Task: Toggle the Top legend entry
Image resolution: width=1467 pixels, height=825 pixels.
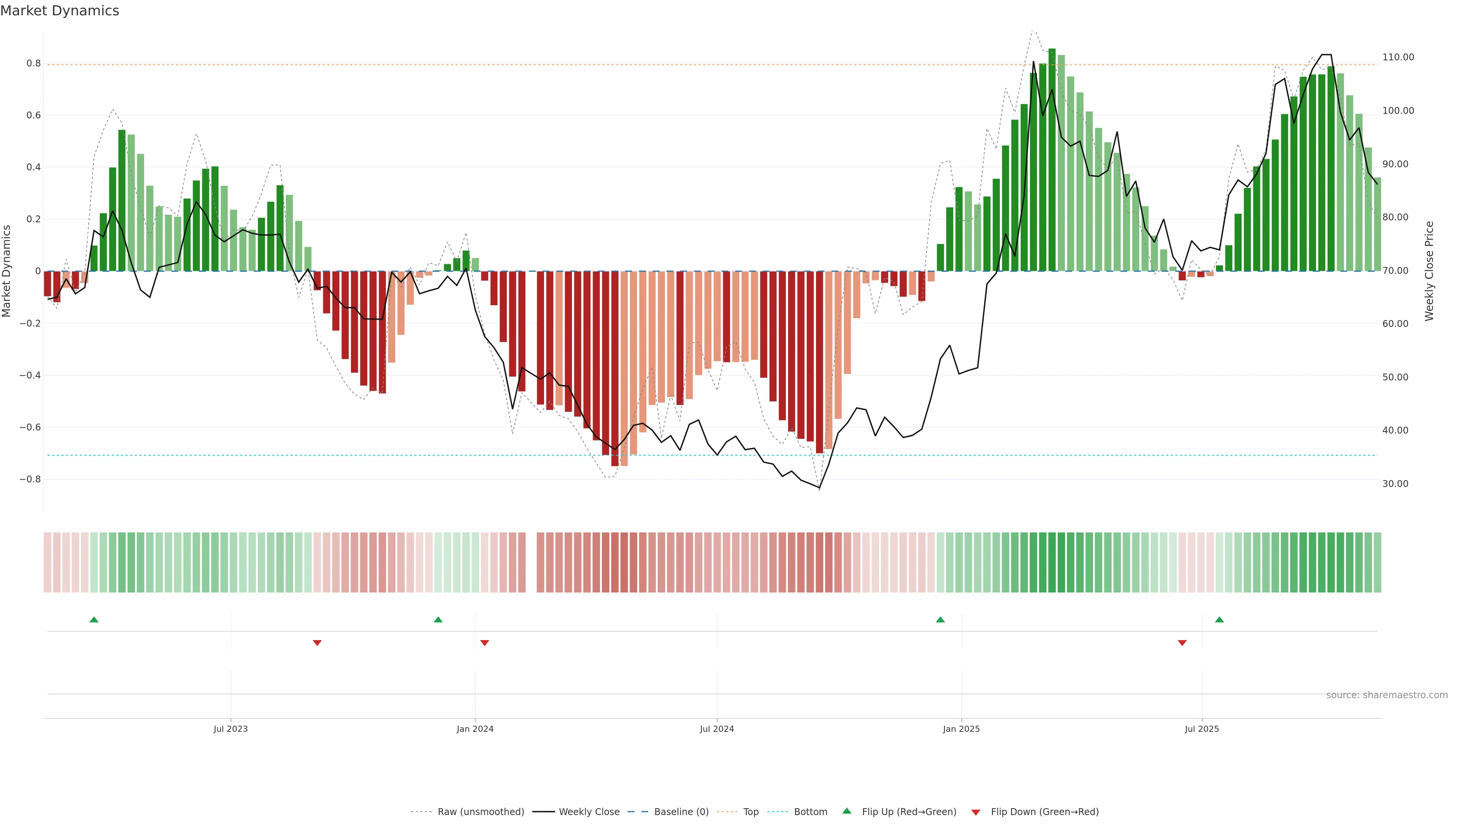Action: [x=751, y=812]
